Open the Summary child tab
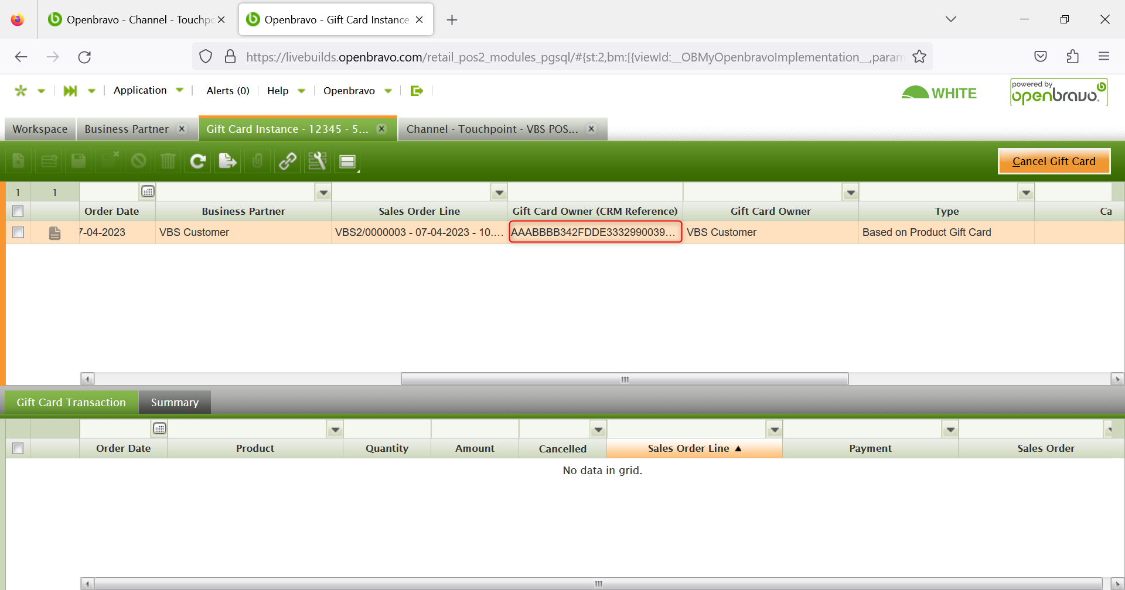This screenshot has width=1125, height=590. point(175,403)
